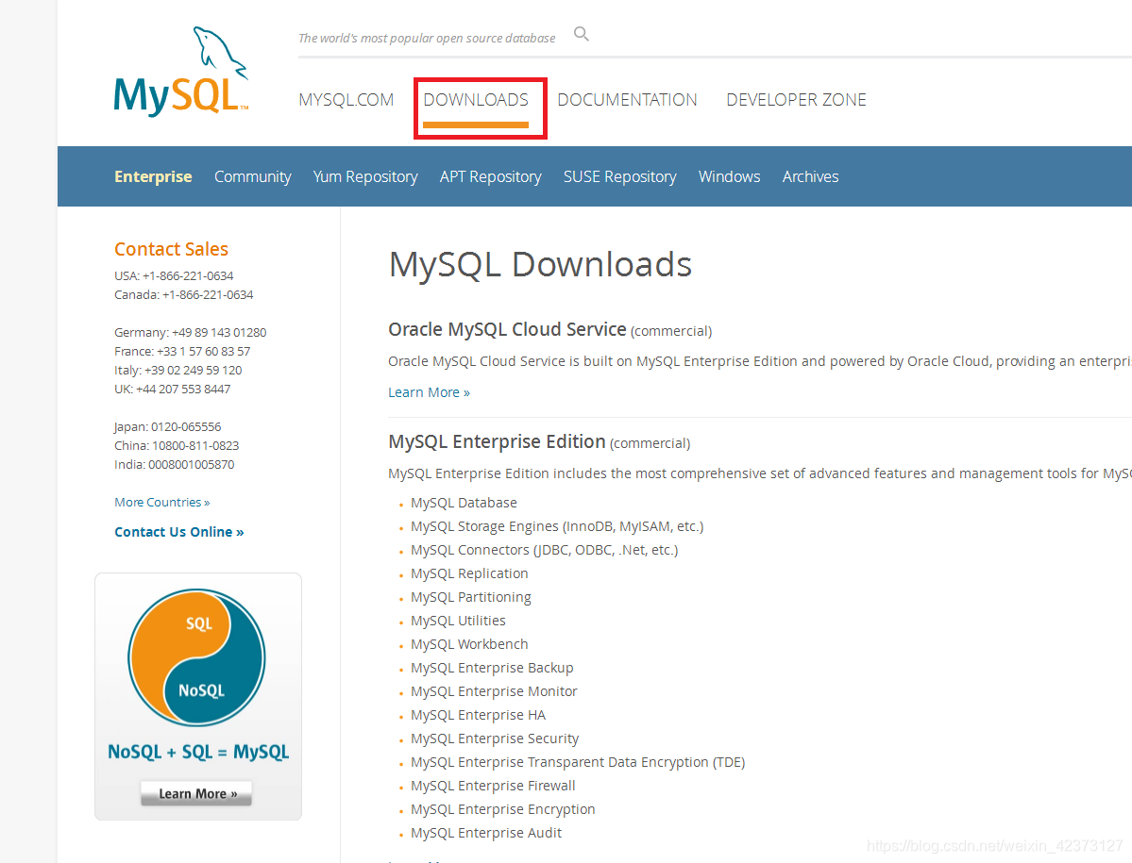Click the Contact Sales heading
The image size is (1132, 863).
[x=171, y=249]
